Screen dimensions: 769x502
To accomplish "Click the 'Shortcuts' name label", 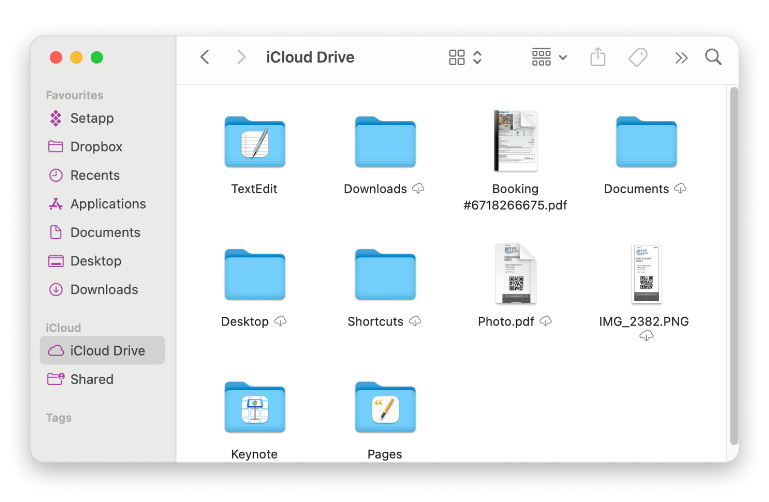I will 375,322.
